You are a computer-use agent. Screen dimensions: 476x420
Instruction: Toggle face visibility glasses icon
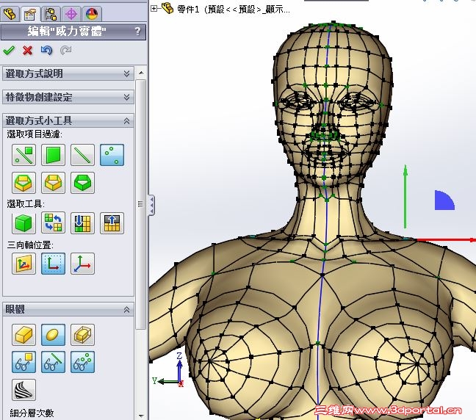point(24,362)
